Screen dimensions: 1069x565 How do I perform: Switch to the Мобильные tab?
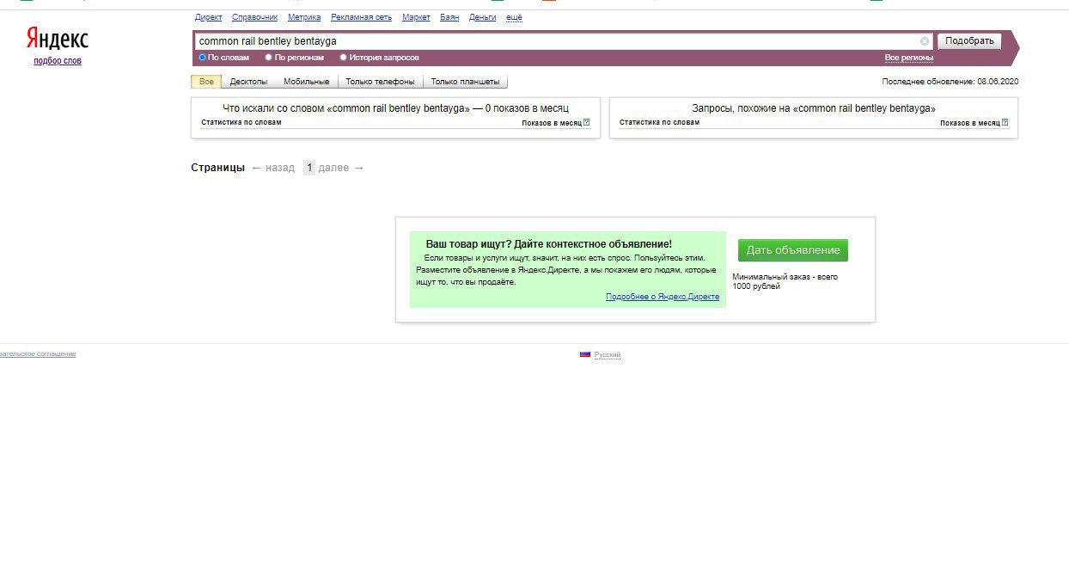click(x=307, y=82)
